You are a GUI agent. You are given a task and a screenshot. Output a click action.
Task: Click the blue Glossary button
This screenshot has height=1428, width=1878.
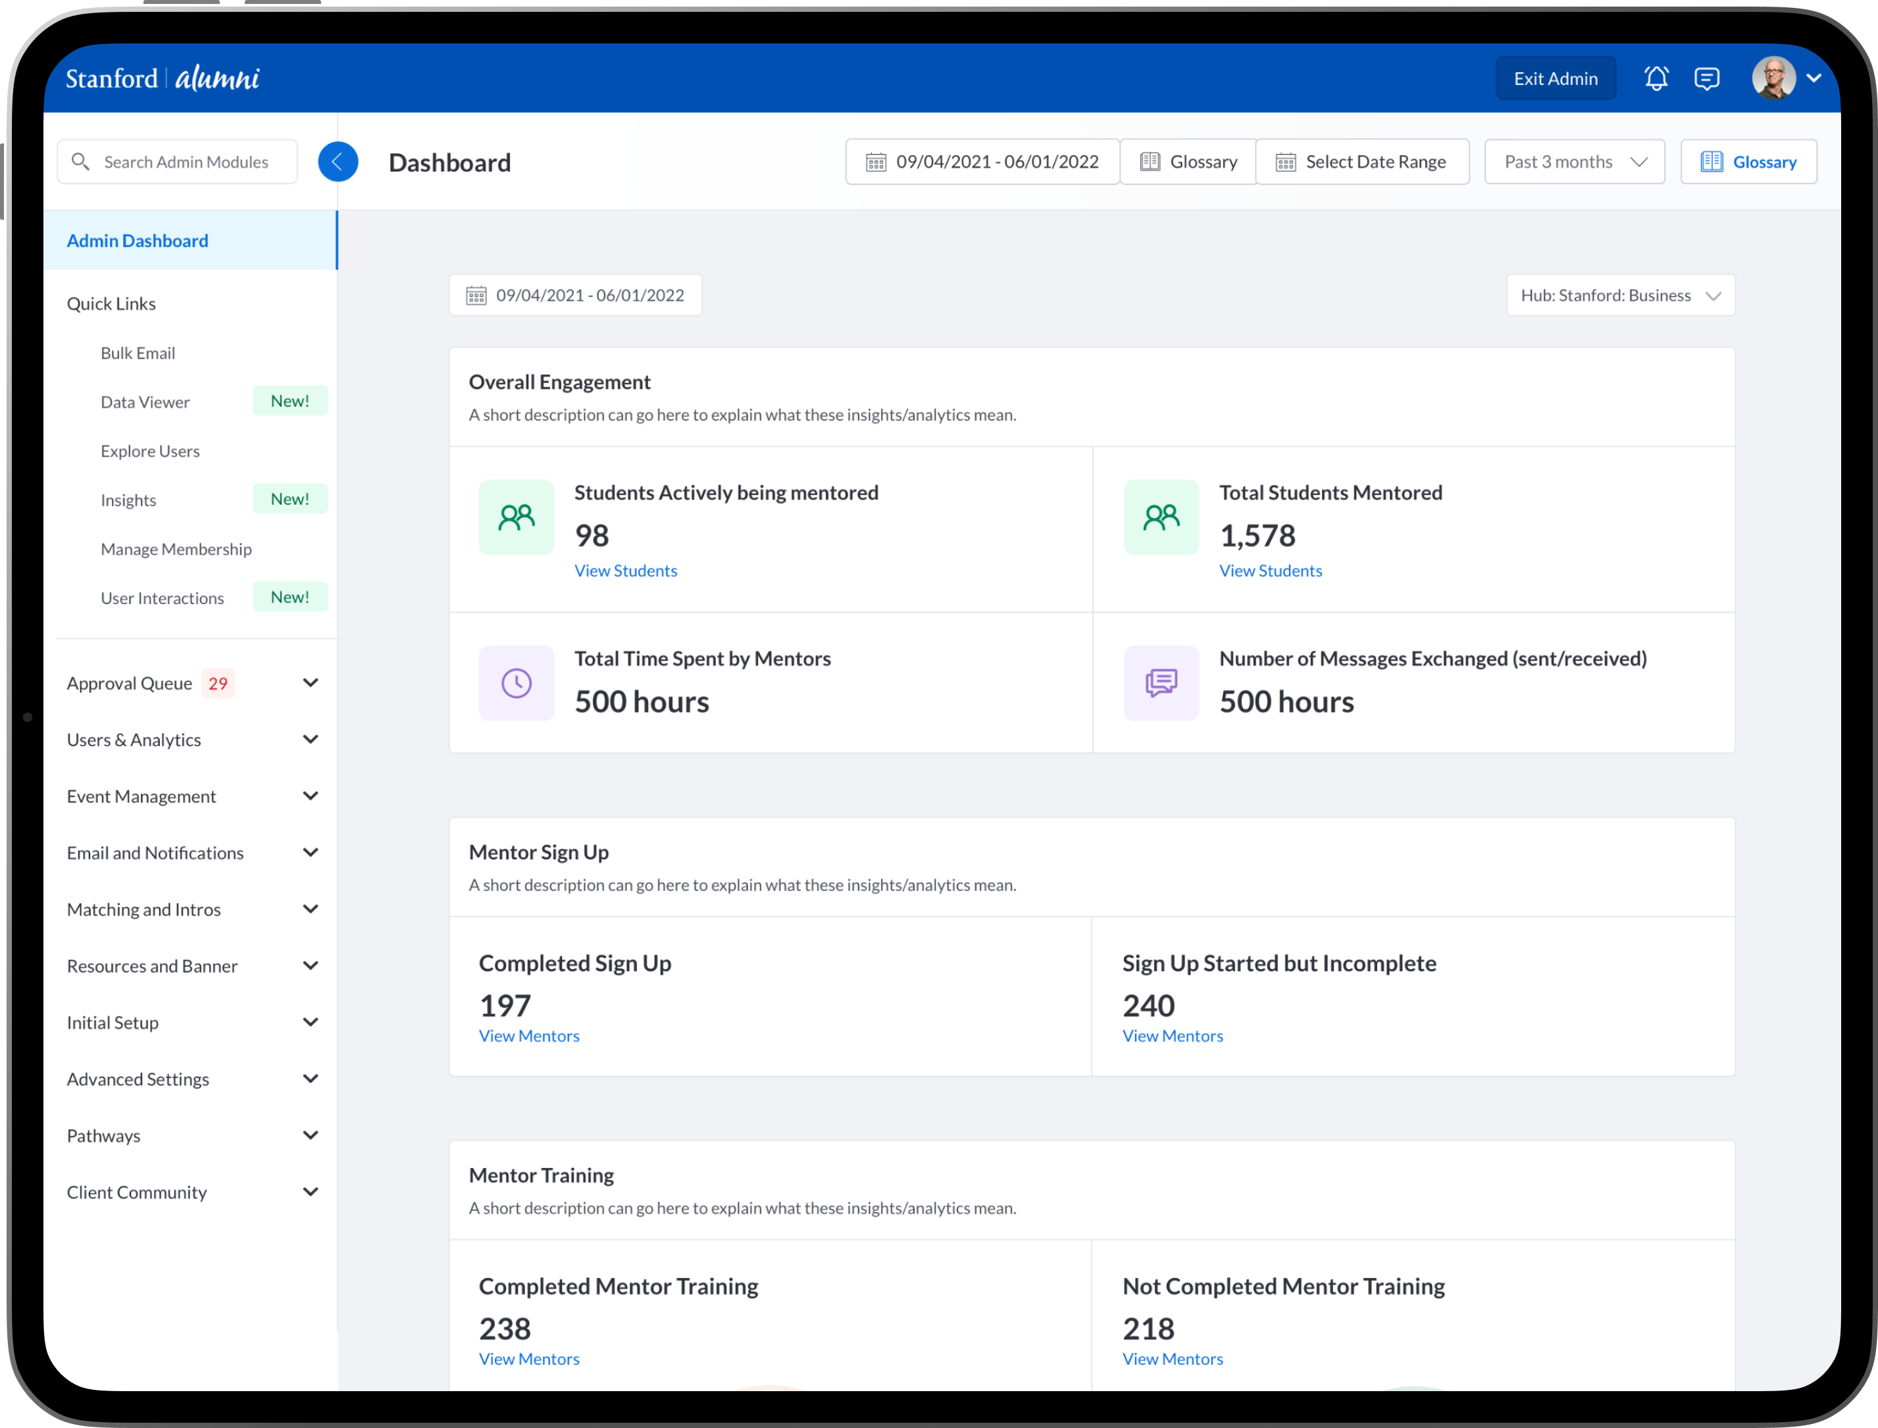click(1748, 161)
